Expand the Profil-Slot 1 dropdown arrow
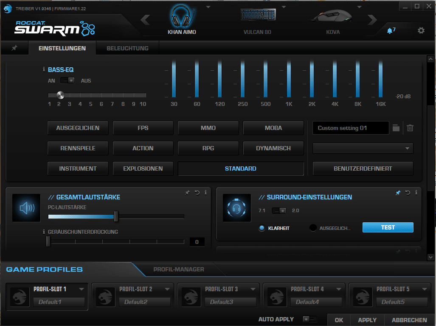Image resolution: width=436 pixels, height=326 pixels. click(x=82, y=289)
